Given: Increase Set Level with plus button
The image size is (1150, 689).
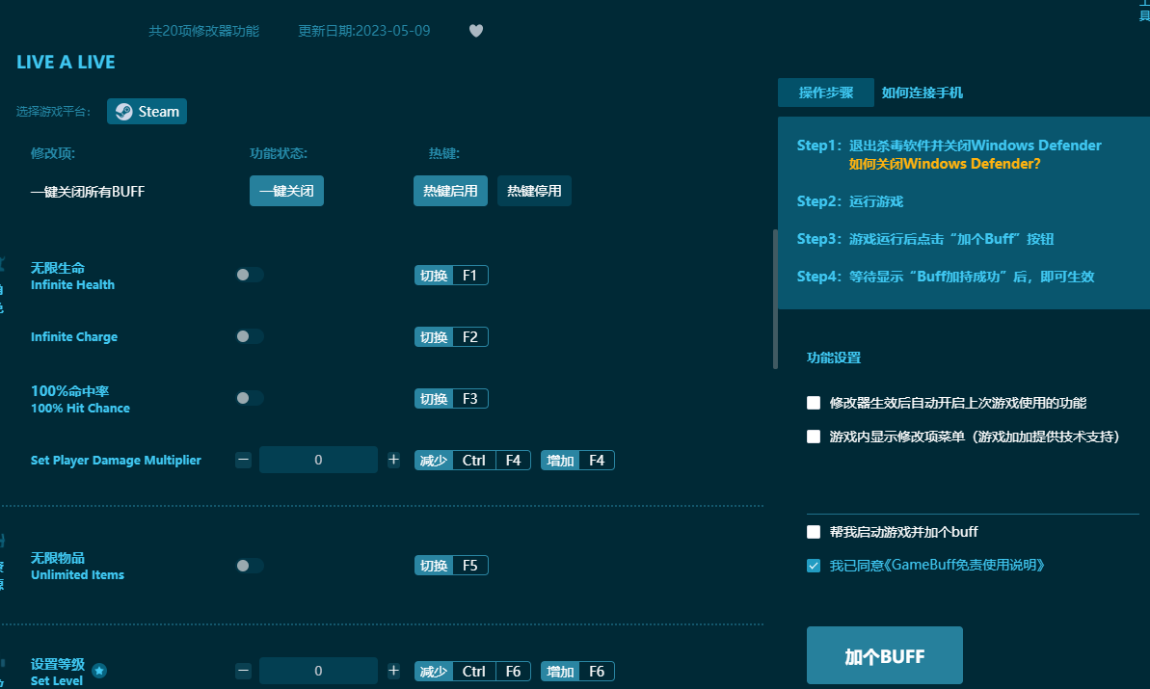Looking at the screenshot, I should point(394,671).
